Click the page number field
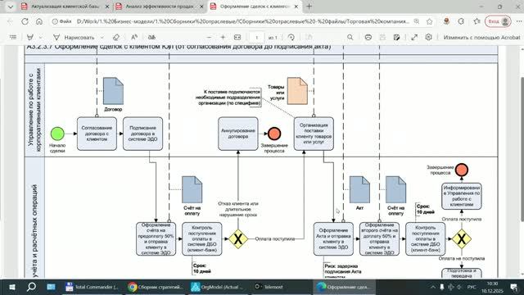 click(x=256, y=37)
